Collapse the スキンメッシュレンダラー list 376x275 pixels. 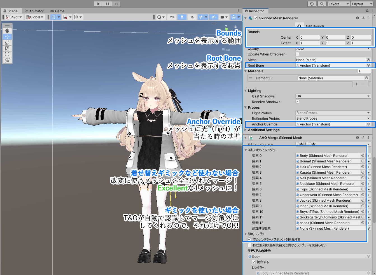246,150
